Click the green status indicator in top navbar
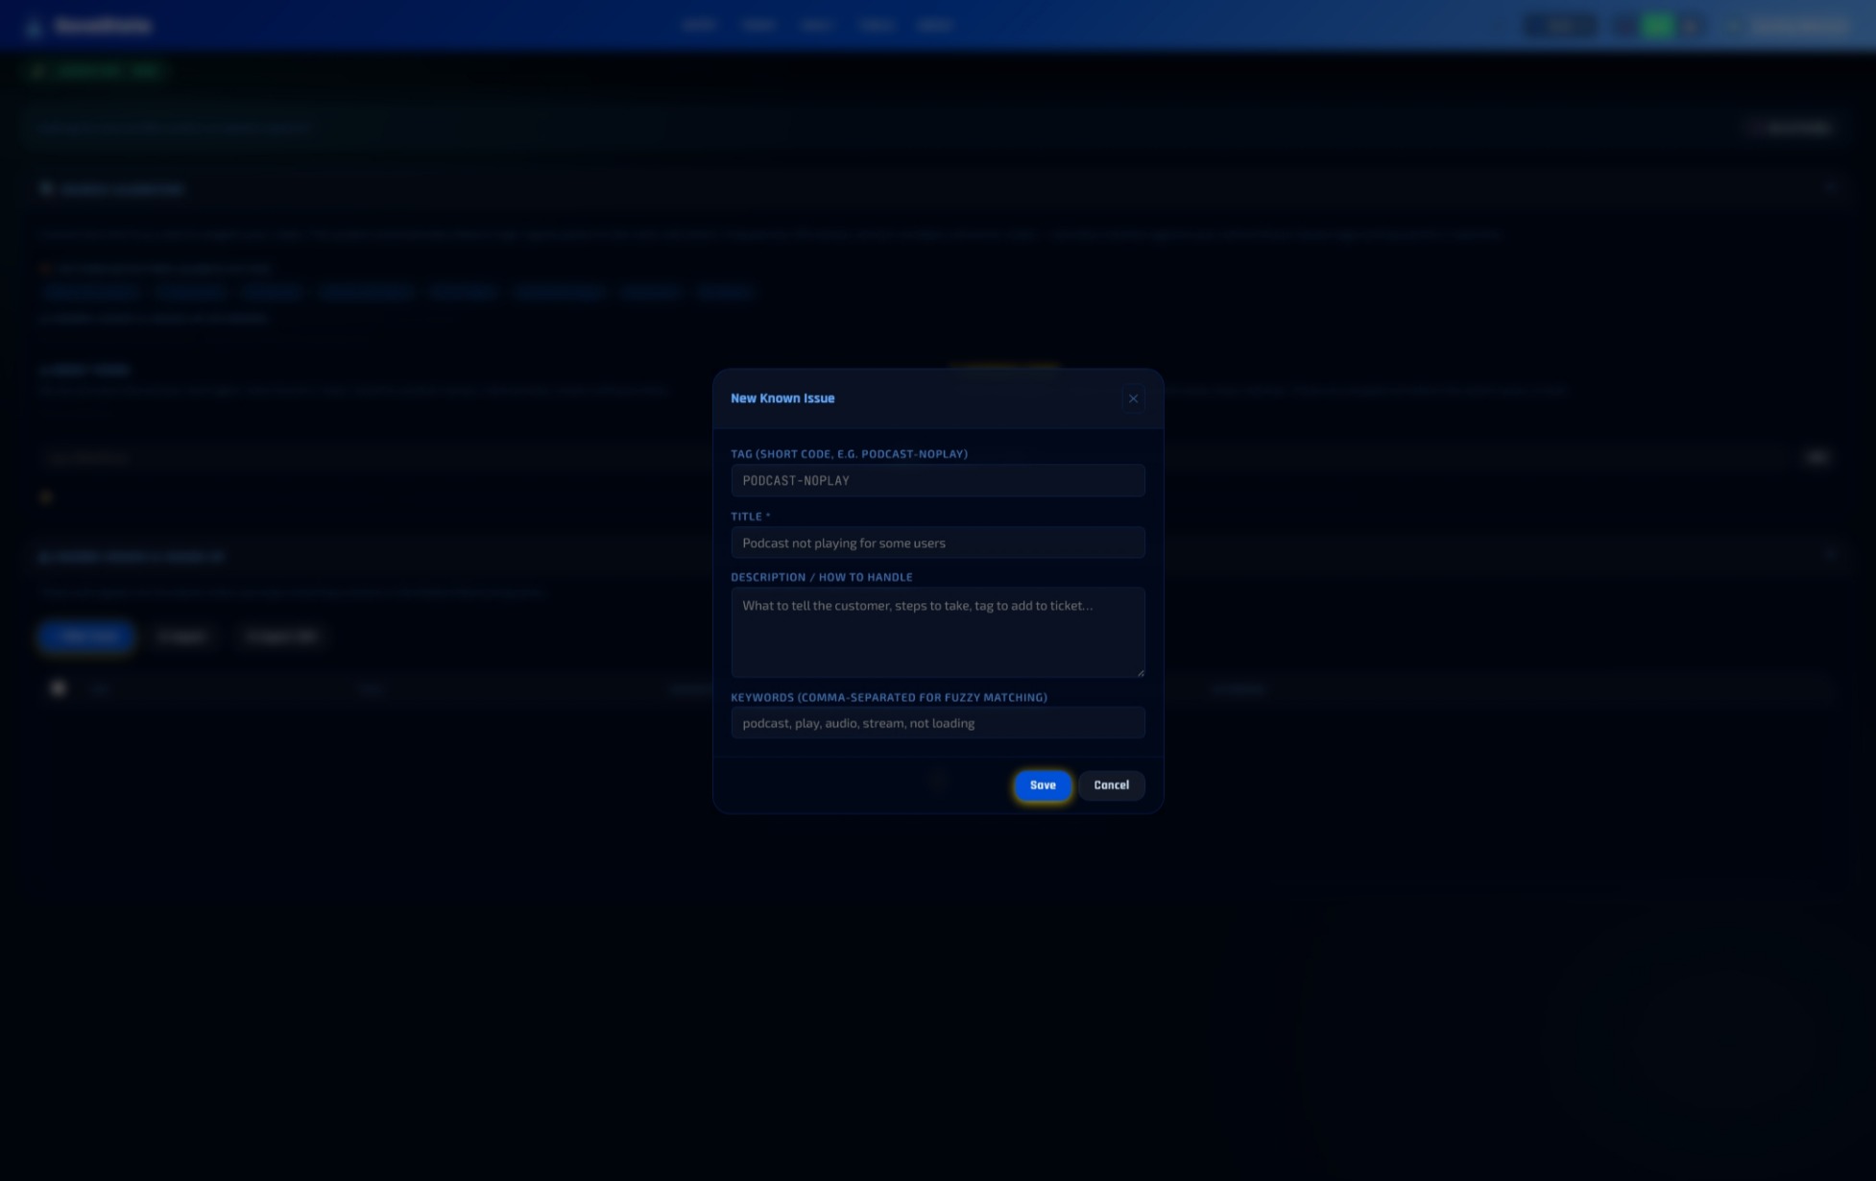The image size is (1876, 1181). click(1658, 25)
